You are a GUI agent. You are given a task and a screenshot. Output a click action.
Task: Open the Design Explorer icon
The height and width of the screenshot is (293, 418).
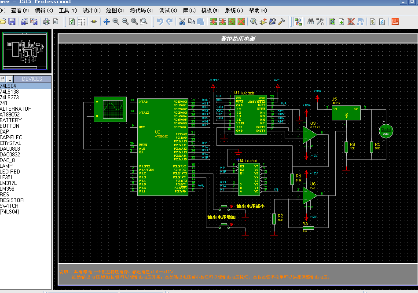[x=333, y=22]
